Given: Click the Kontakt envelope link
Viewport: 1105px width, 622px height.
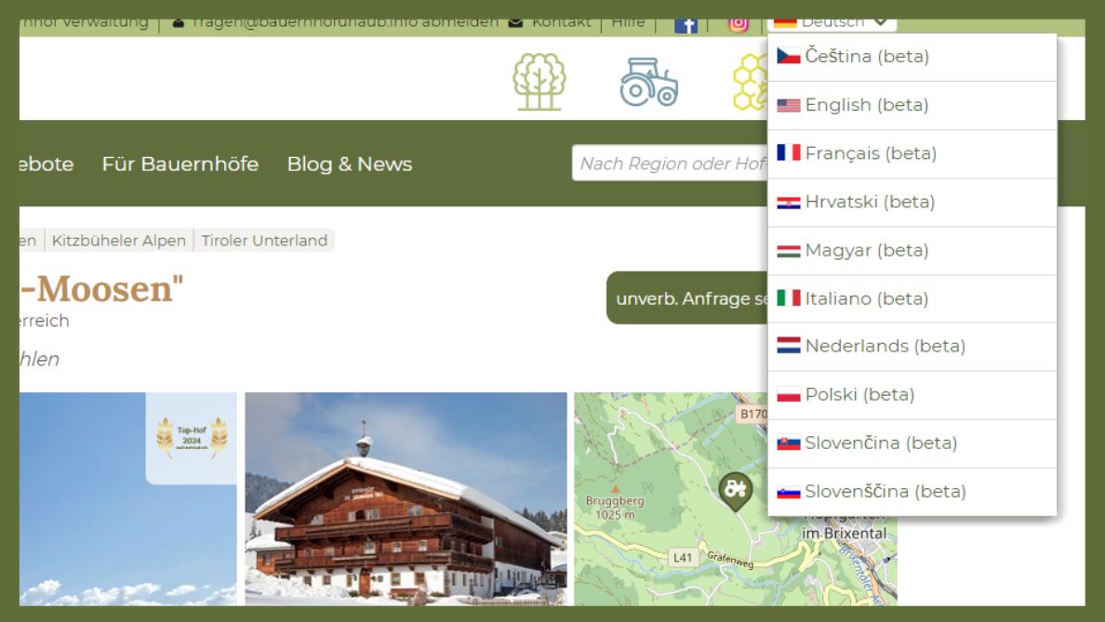Looking at the screenshot, I should [x=550, y=22].
